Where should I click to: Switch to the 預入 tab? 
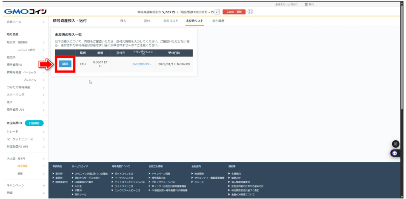[x=123, y=21]
